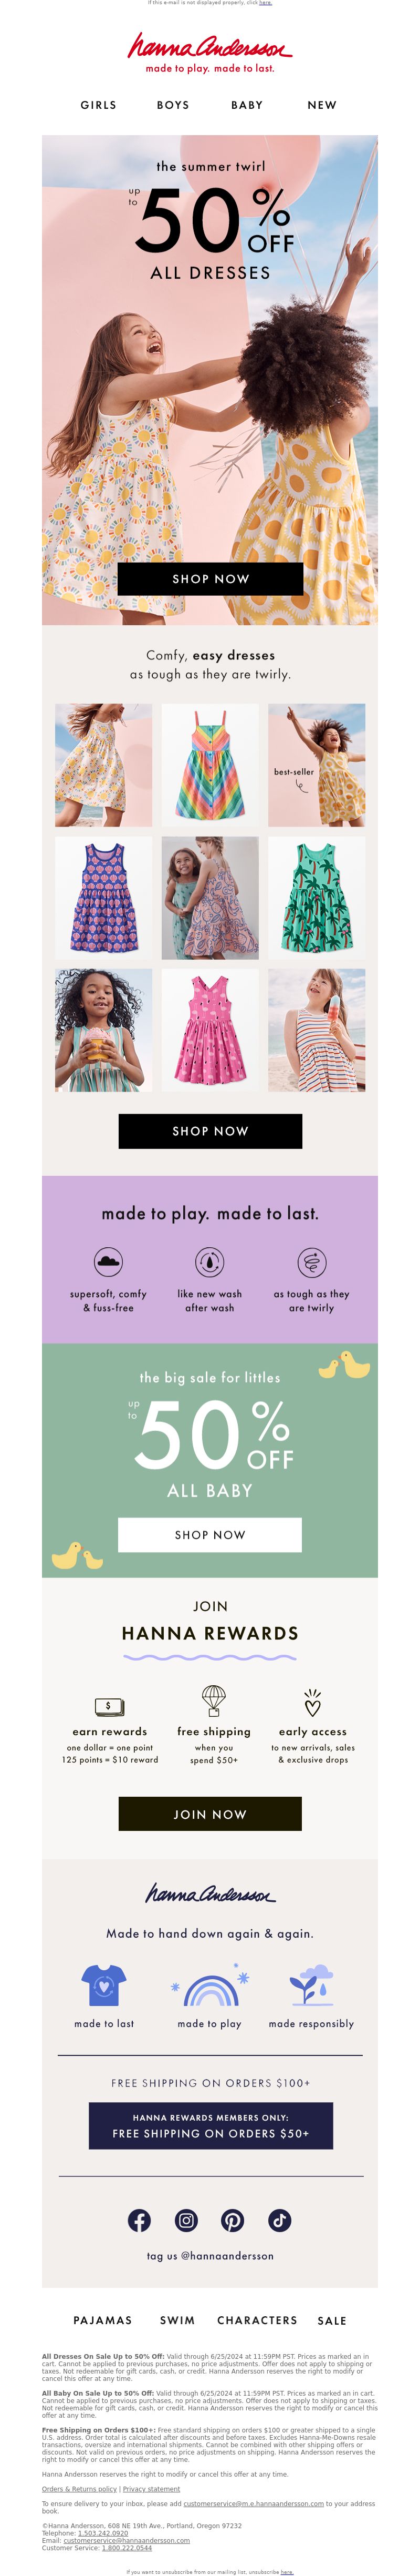This screenshot has height=2576, width=420.
Task: Open the Pinterest social icon
Action: coord(233,2220)
